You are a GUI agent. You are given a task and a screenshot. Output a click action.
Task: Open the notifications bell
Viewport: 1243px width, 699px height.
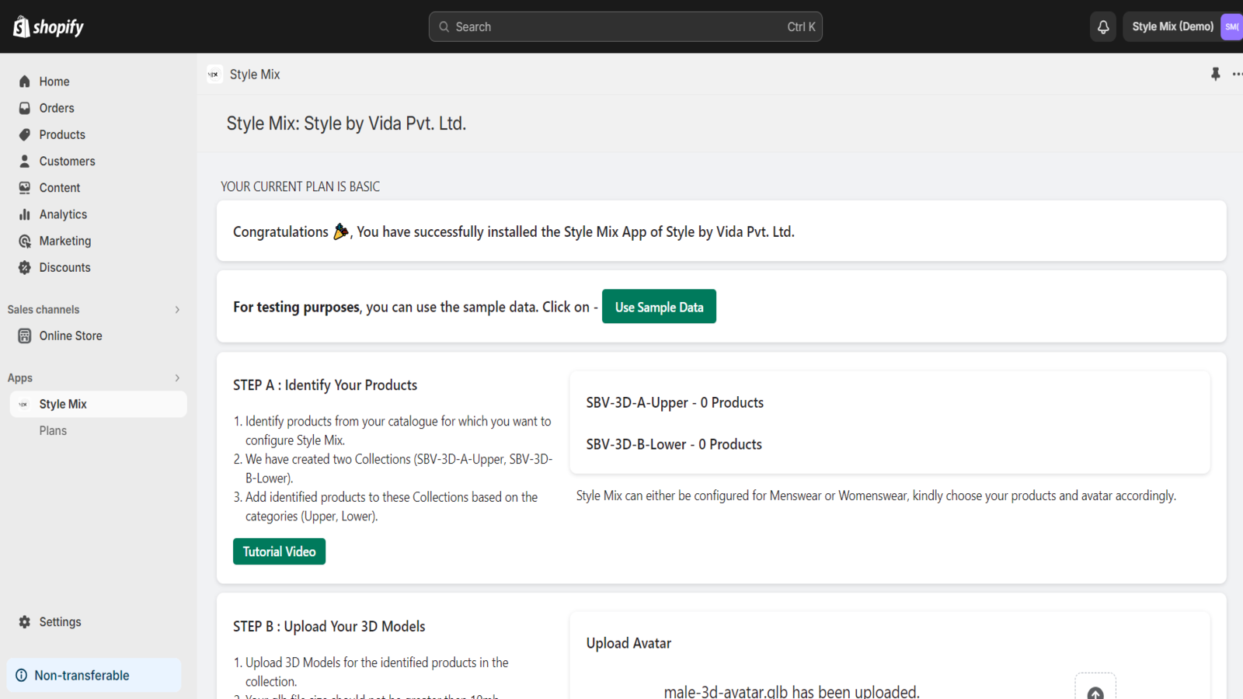[1103, 26]
